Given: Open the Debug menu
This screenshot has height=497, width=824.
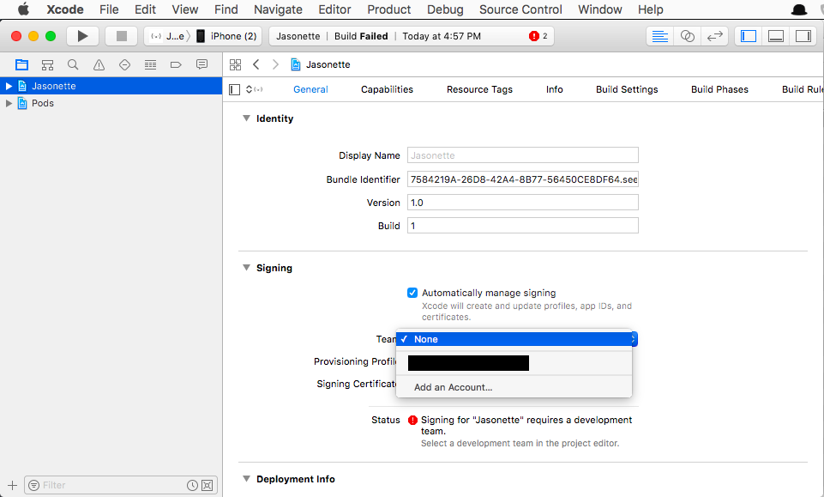Looking at the screenshot, I should pos(445,9).
